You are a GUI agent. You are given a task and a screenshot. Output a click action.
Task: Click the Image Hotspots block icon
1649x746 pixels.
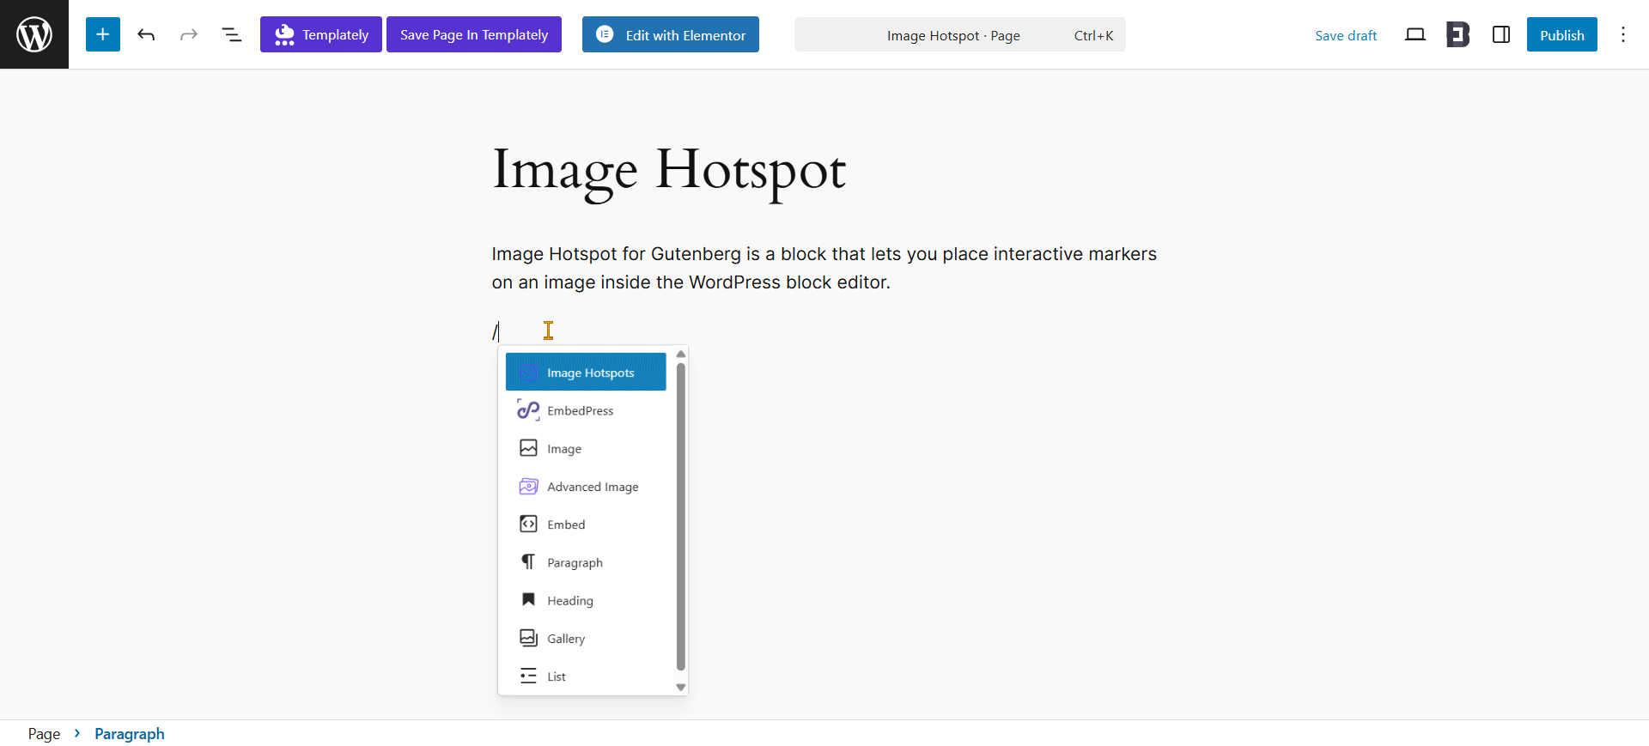coord(528,372)
